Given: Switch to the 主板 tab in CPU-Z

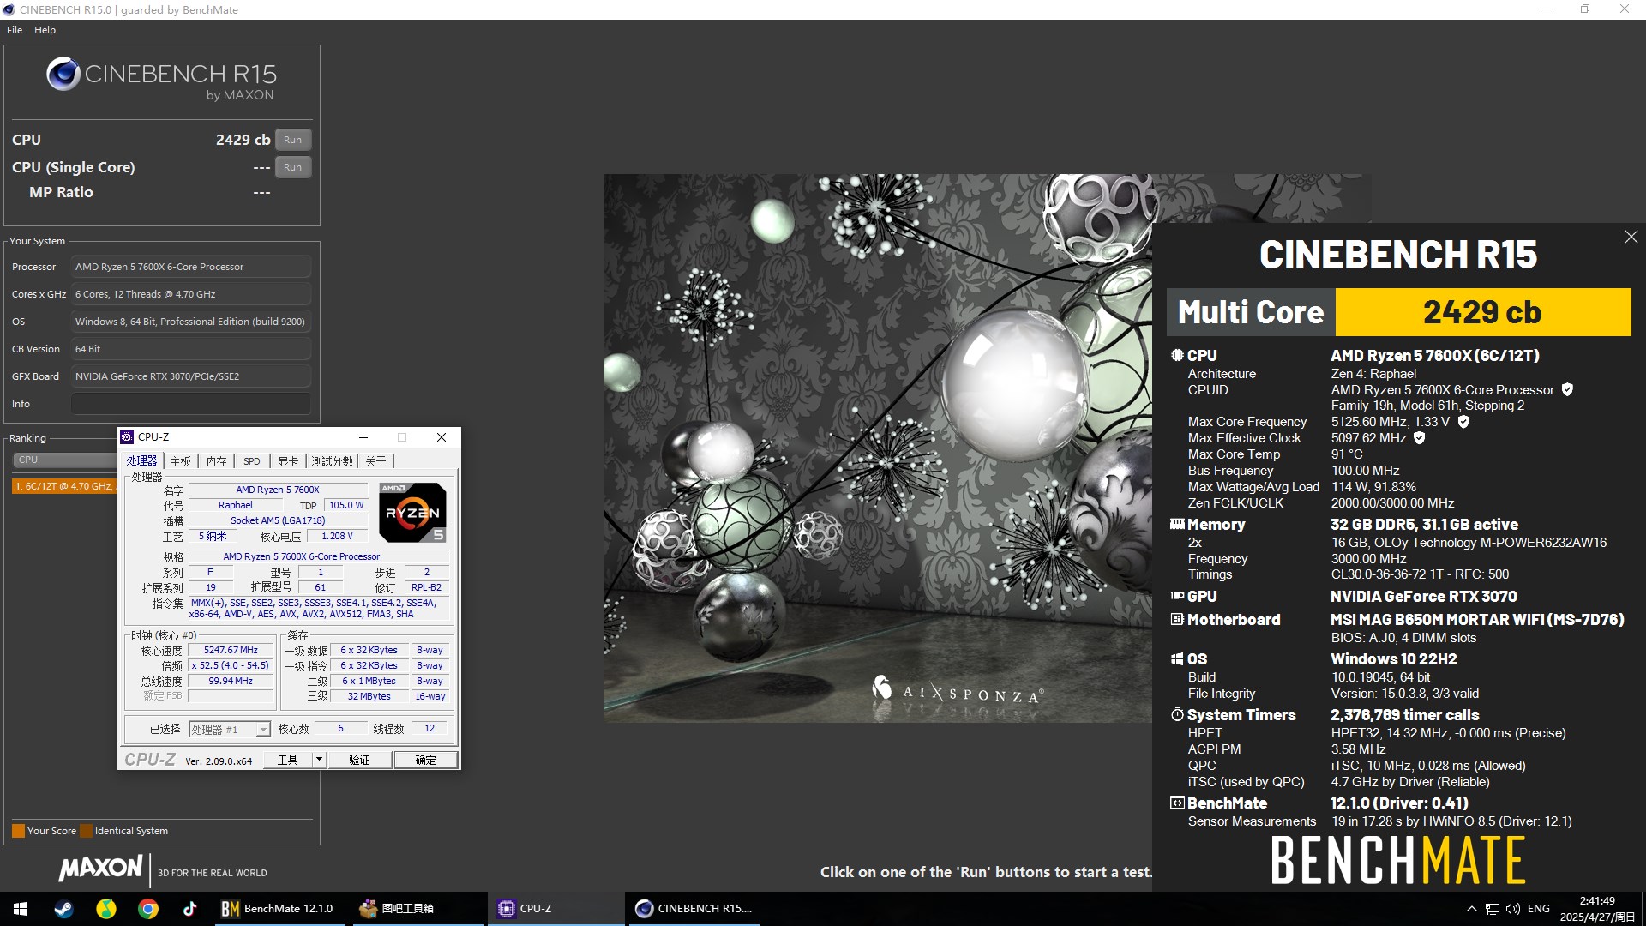Looking at the screenshot, I should coord(181,461).
